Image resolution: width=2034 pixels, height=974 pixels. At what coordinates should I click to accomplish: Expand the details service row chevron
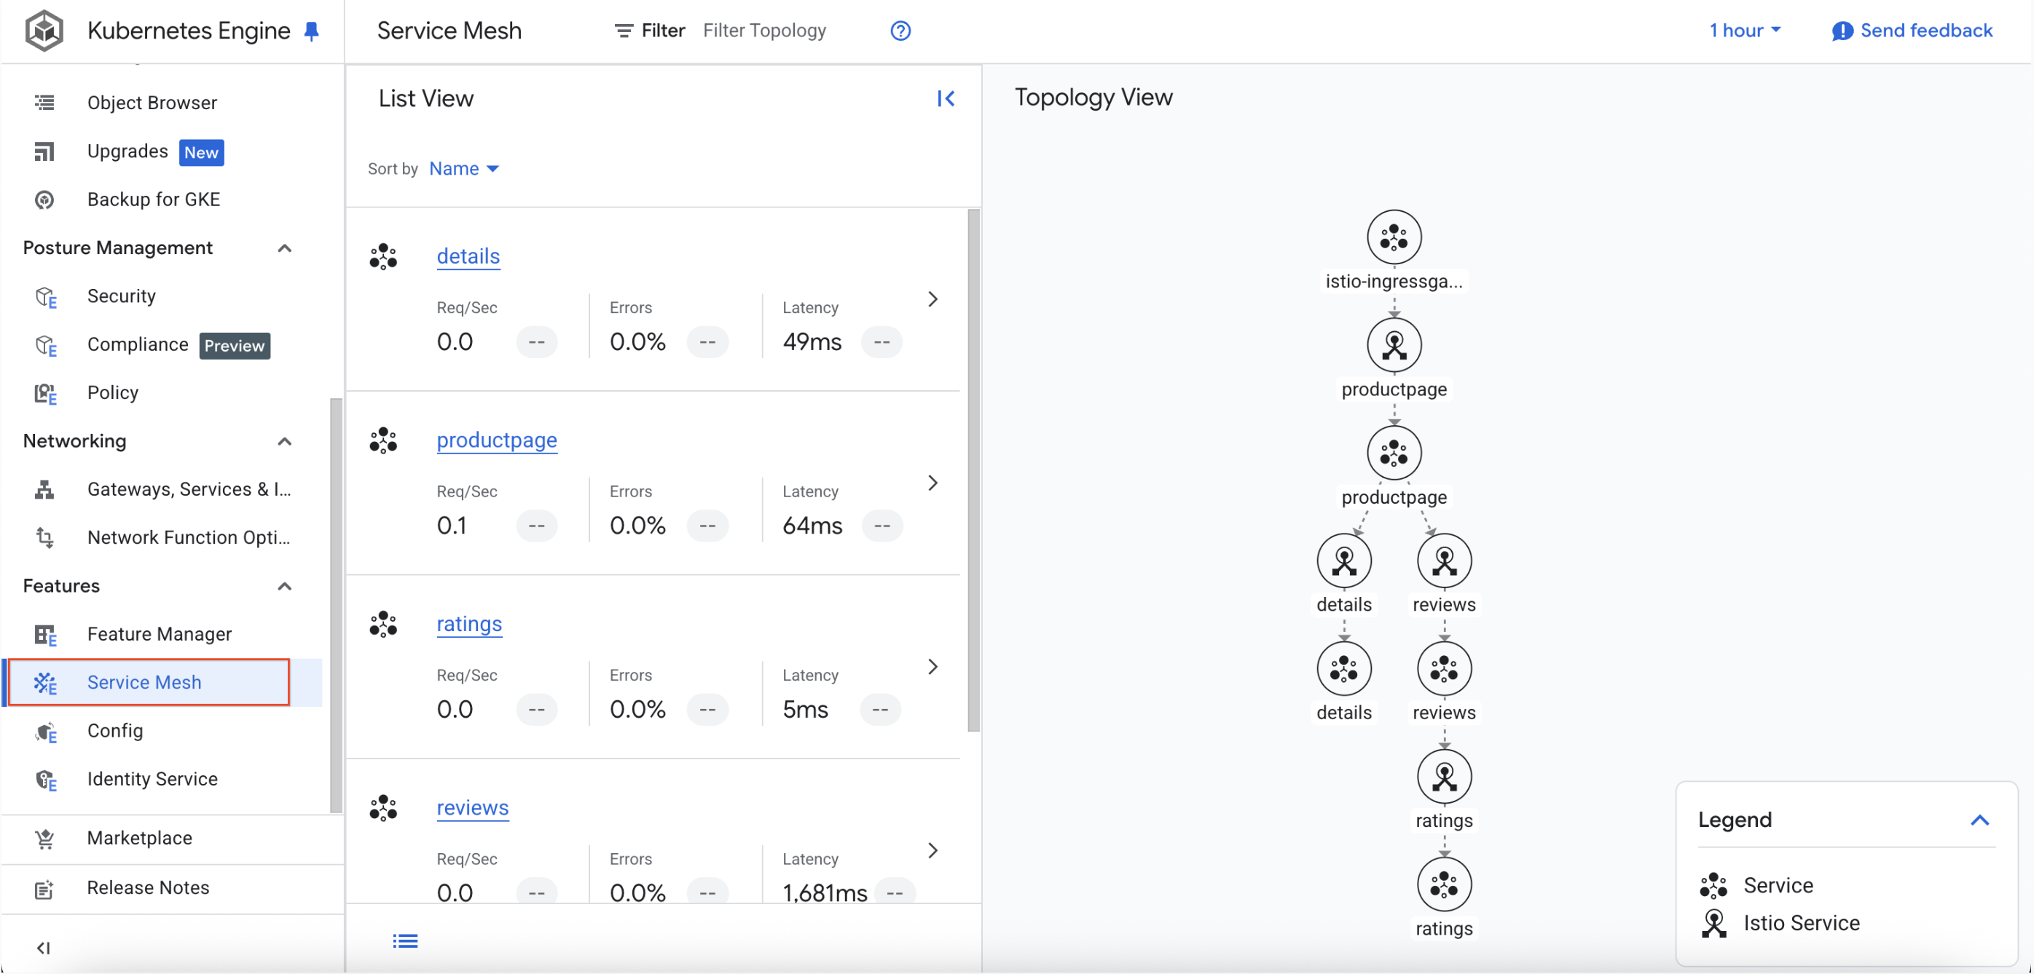coord(932,299)
